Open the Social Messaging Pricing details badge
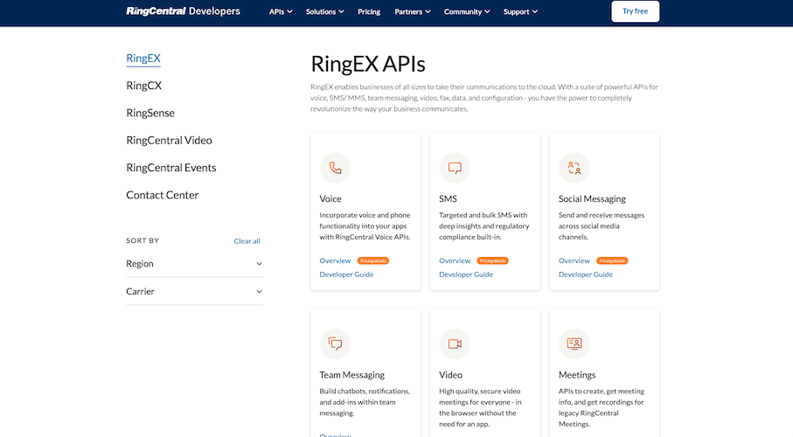The width and height of the screenshot is (793, 437). (x=612, y=260)
